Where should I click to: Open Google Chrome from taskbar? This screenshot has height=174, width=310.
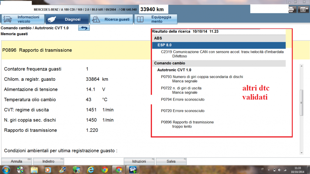(105, 170)
